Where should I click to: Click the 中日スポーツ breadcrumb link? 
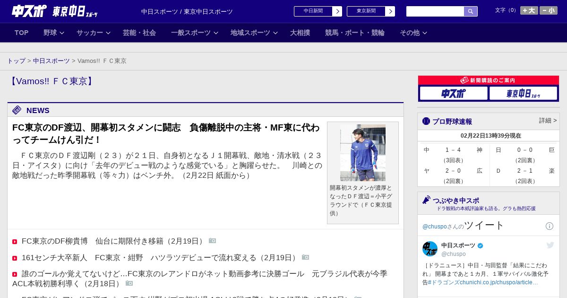point(52,61)
